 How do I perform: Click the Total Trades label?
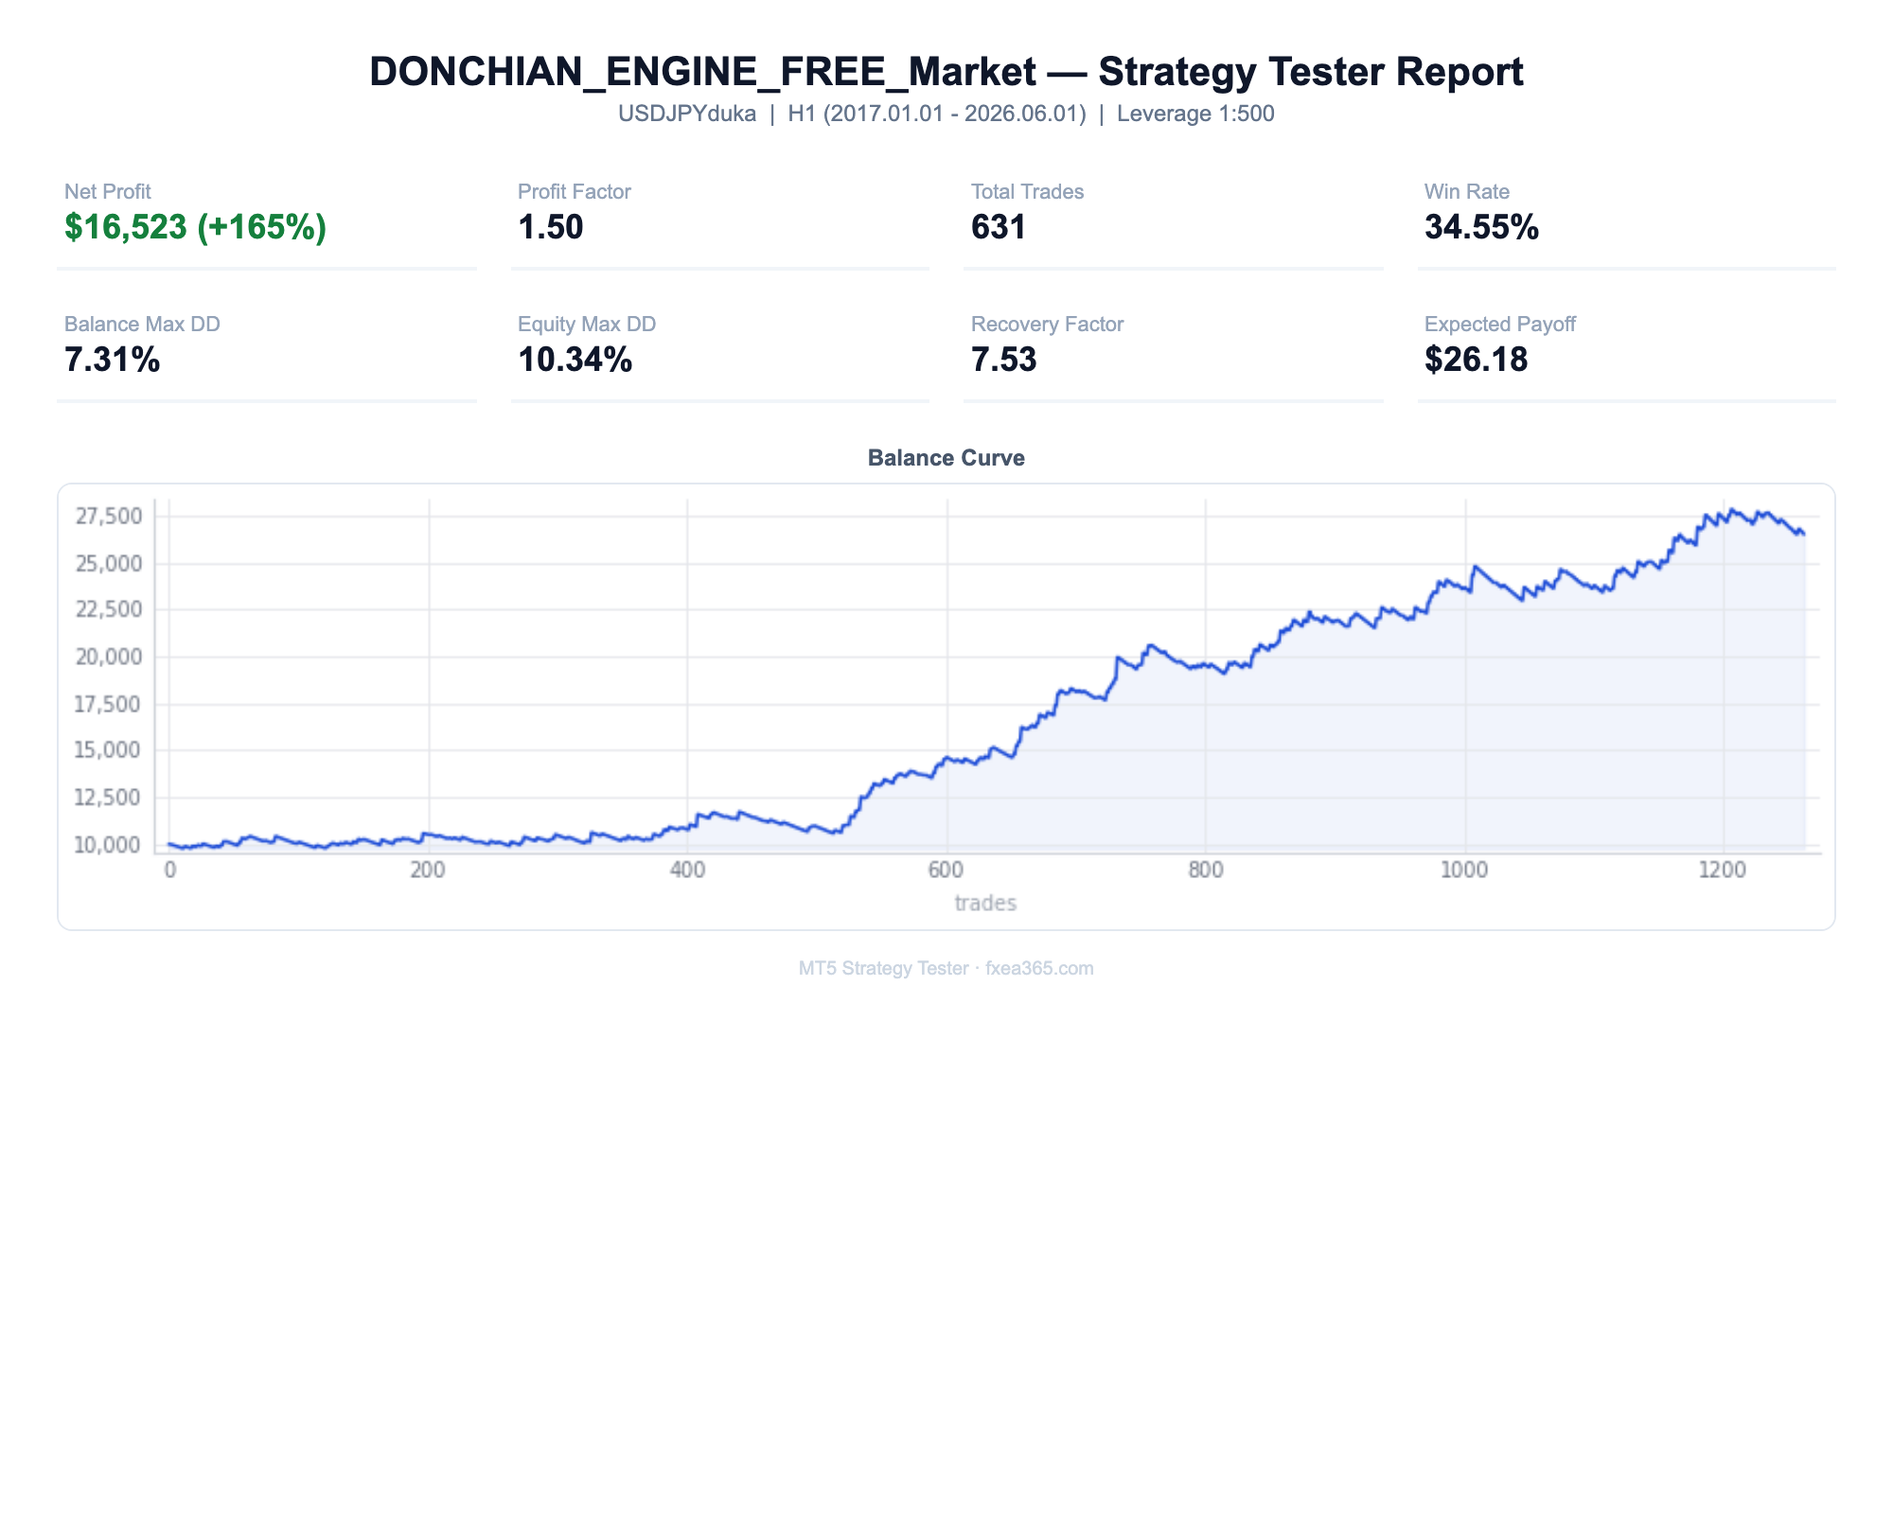tap(1027, 191)
